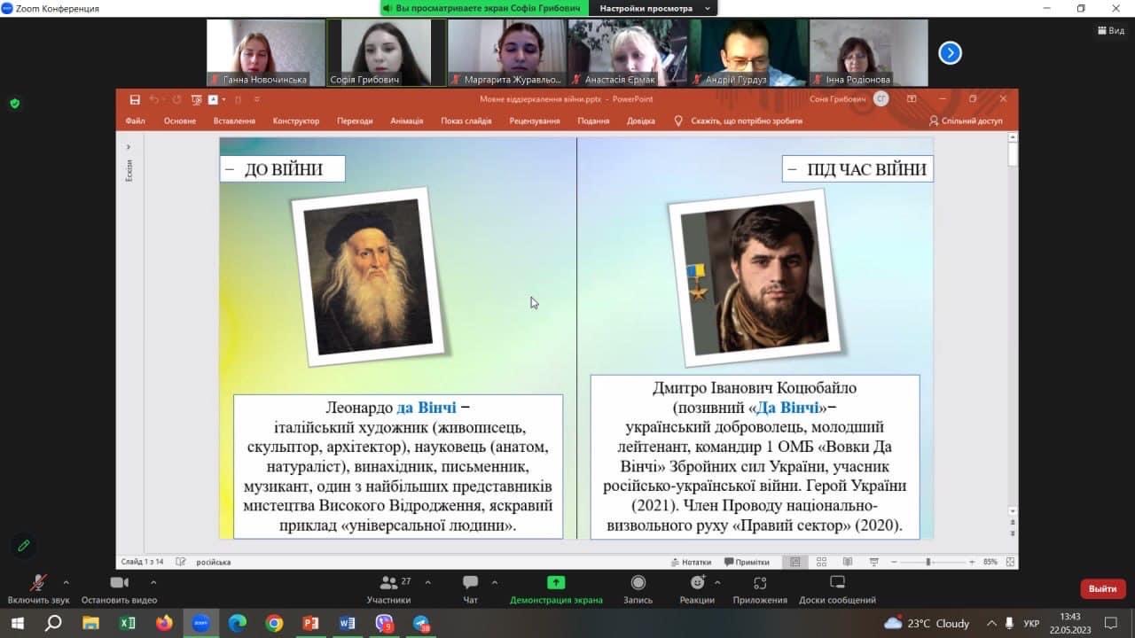The width and height of the screenshot is (1135, 638).
Task: Select Андрій Гурдуз video thumbnail
Action: tap(748, 52)
